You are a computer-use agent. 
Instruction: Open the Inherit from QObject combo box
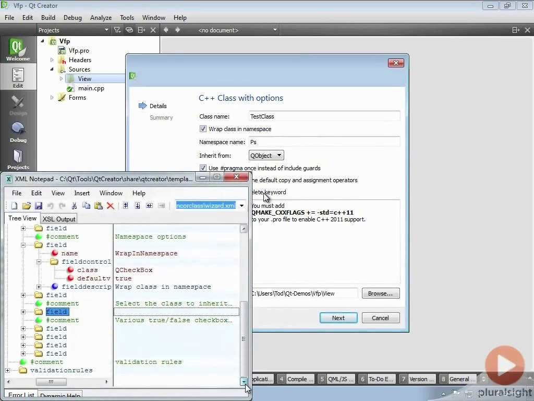click(x=266, y=156)
